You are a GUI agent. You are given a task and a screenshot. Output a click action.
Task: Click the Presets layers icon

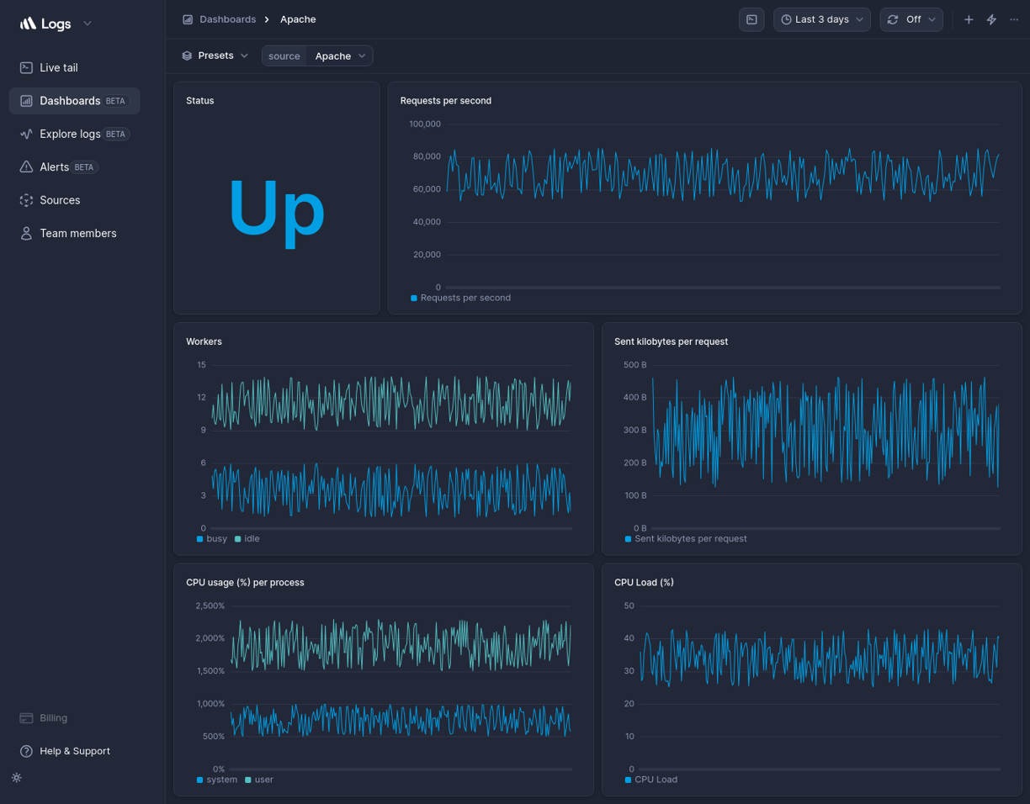[x=187, y=56]
